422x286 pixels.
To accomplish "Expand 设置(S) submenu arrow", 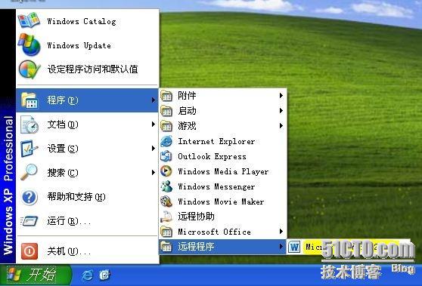I will click(x=153, y=148).
